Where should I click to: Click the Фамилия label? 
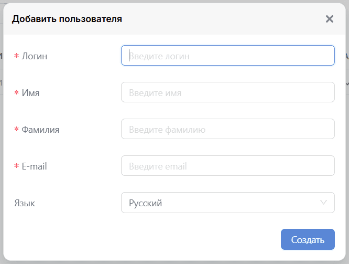(40, 130)
